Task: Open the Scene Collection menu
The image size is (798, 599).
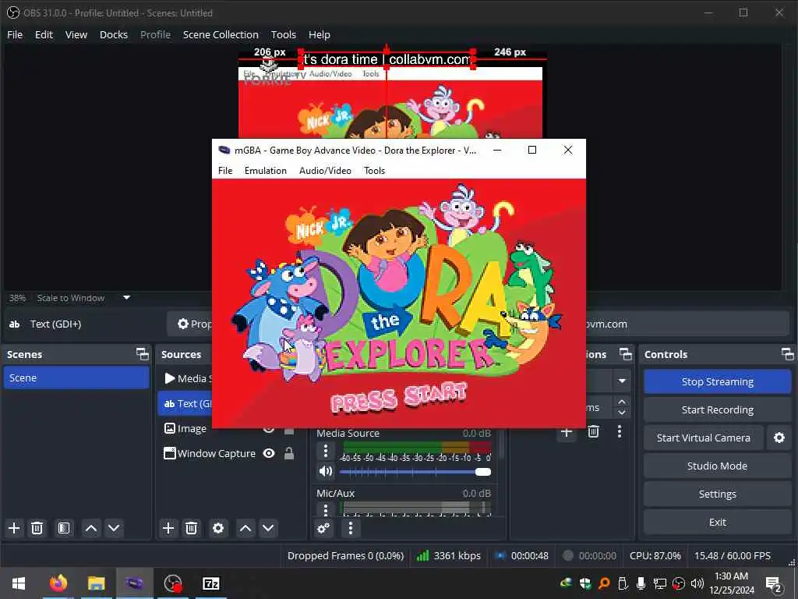Action: 221,34
